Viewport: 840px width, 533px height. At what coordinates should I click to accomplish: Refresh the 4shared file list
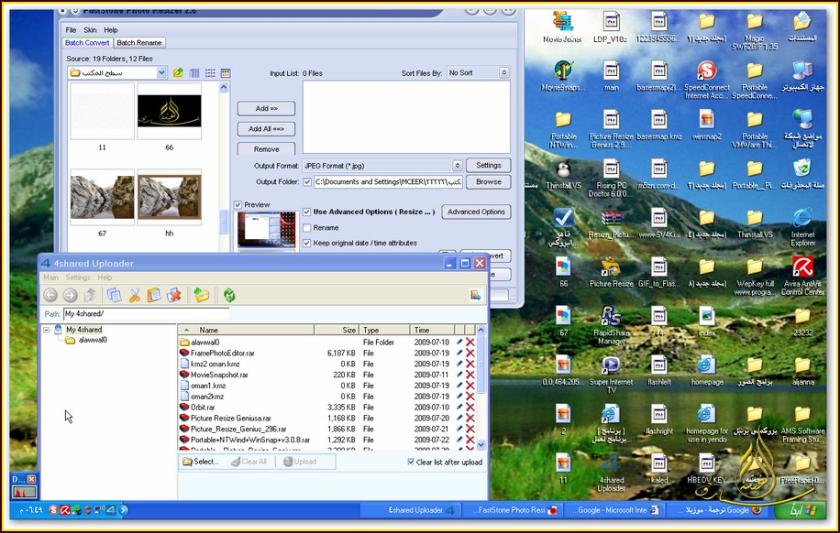[x=229, y=295]
